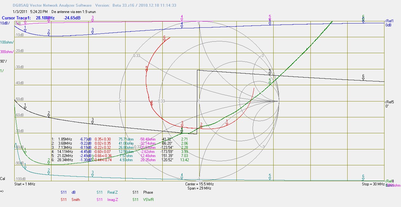
Task: Click the 10dB/ scale label
Action: pyautogui.click(x=5, y=23)
